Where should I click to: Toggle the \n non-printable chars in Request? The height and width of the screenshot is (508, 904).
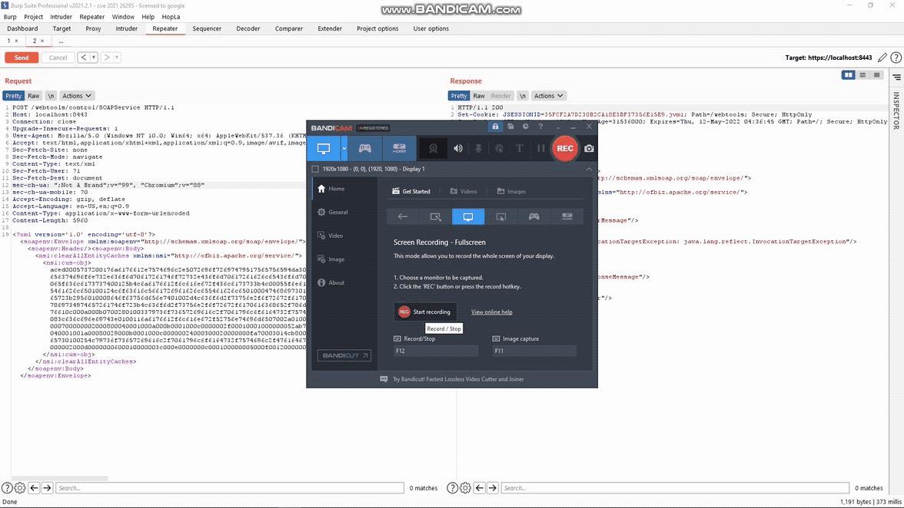pos(52,96)
